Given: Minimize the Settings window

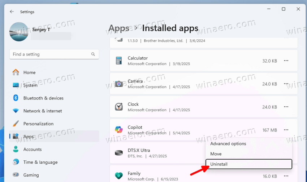Looking at the screenshot, I should click(269, 9).
